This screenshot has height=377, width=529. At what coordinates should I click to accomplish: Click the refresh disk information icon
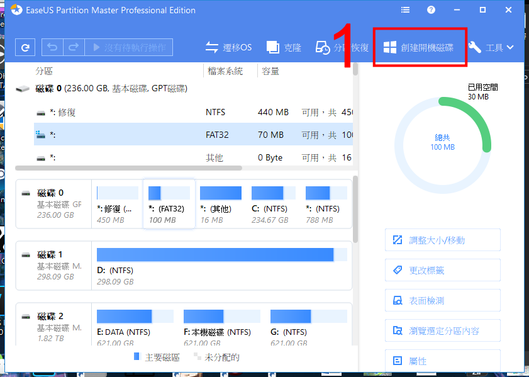pyautogui.click(x=25, y=47)
